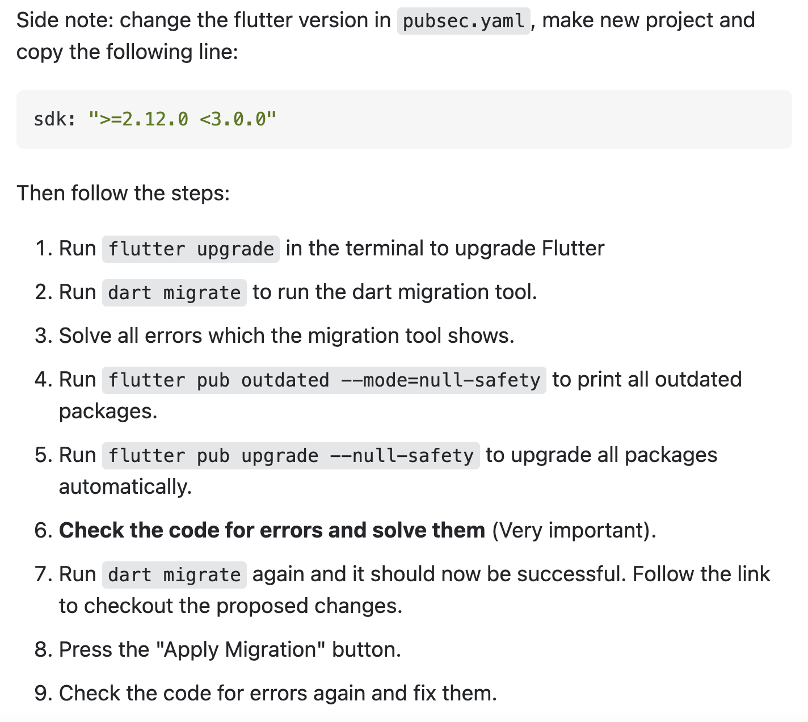Click the "(Very important)" text
Screen dimensions: 808x722
pos(574,530)
